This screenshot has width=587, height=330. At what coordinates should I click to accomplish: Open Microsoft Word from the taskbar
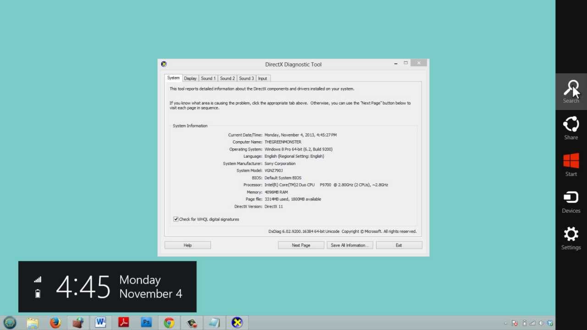pos(101,323)
